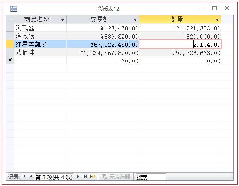This screenshot has width=239, height=186.
Task: Go to the first record
Action: pos(24,177)
